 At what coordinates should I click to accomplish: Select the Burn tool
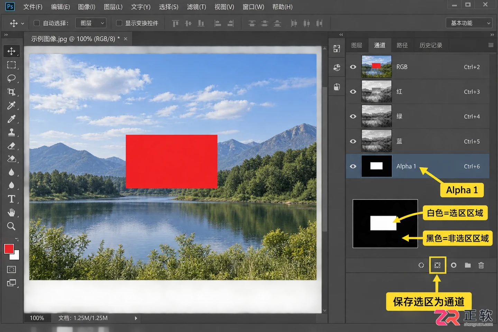[11, 185]
